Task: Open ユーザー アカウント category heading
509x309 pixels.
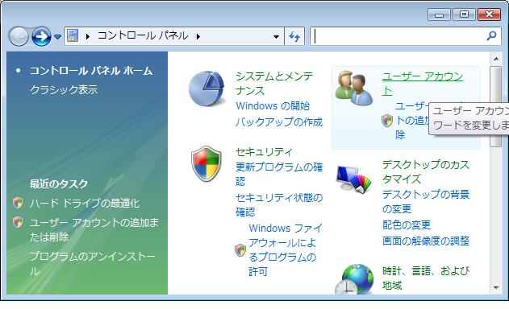Action: tap(423, 83)
